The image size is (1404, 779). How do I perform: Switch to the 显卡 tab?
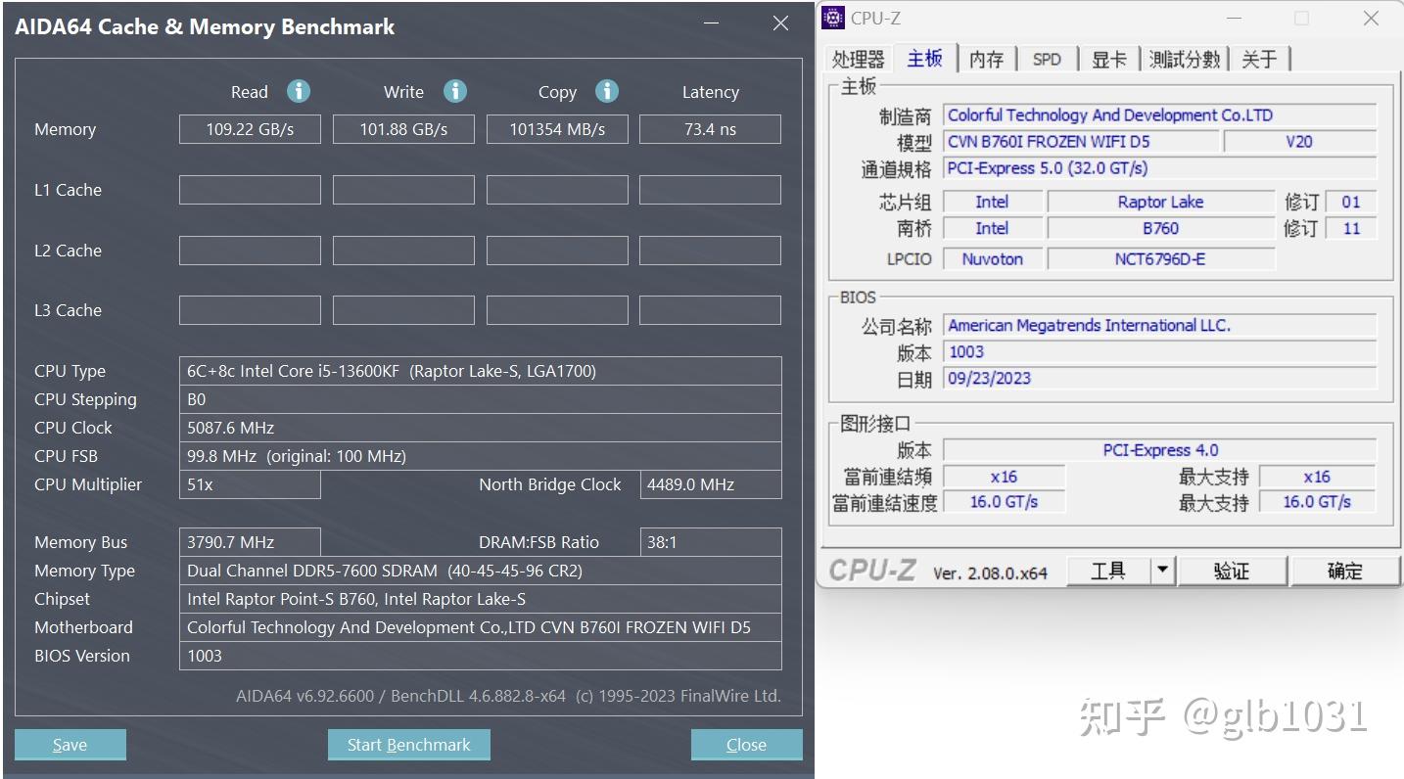point(1108,59)
